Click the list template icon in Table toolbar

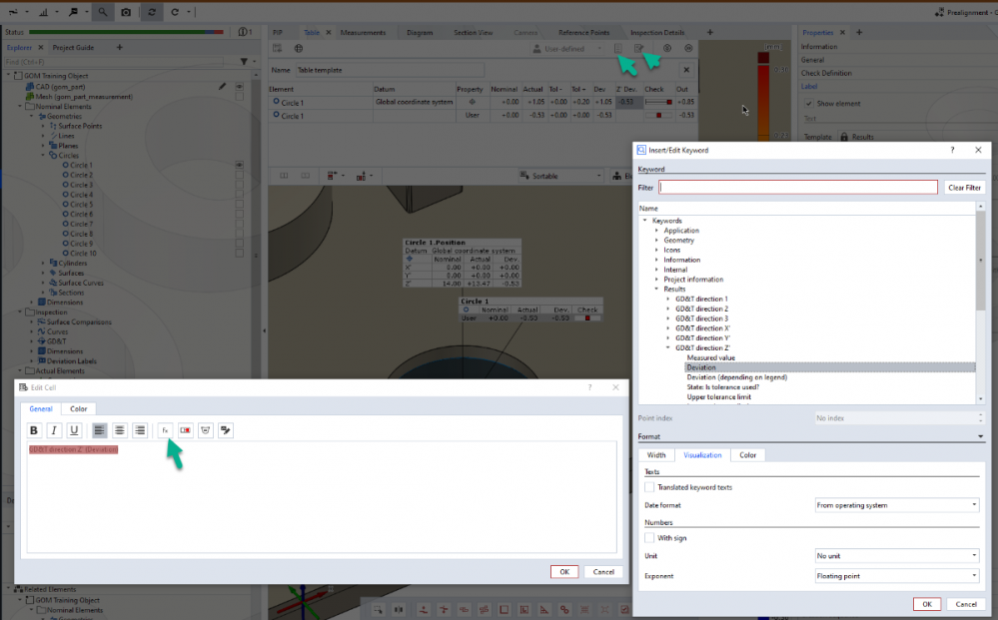pyautogui.click(x=617, y=48)
